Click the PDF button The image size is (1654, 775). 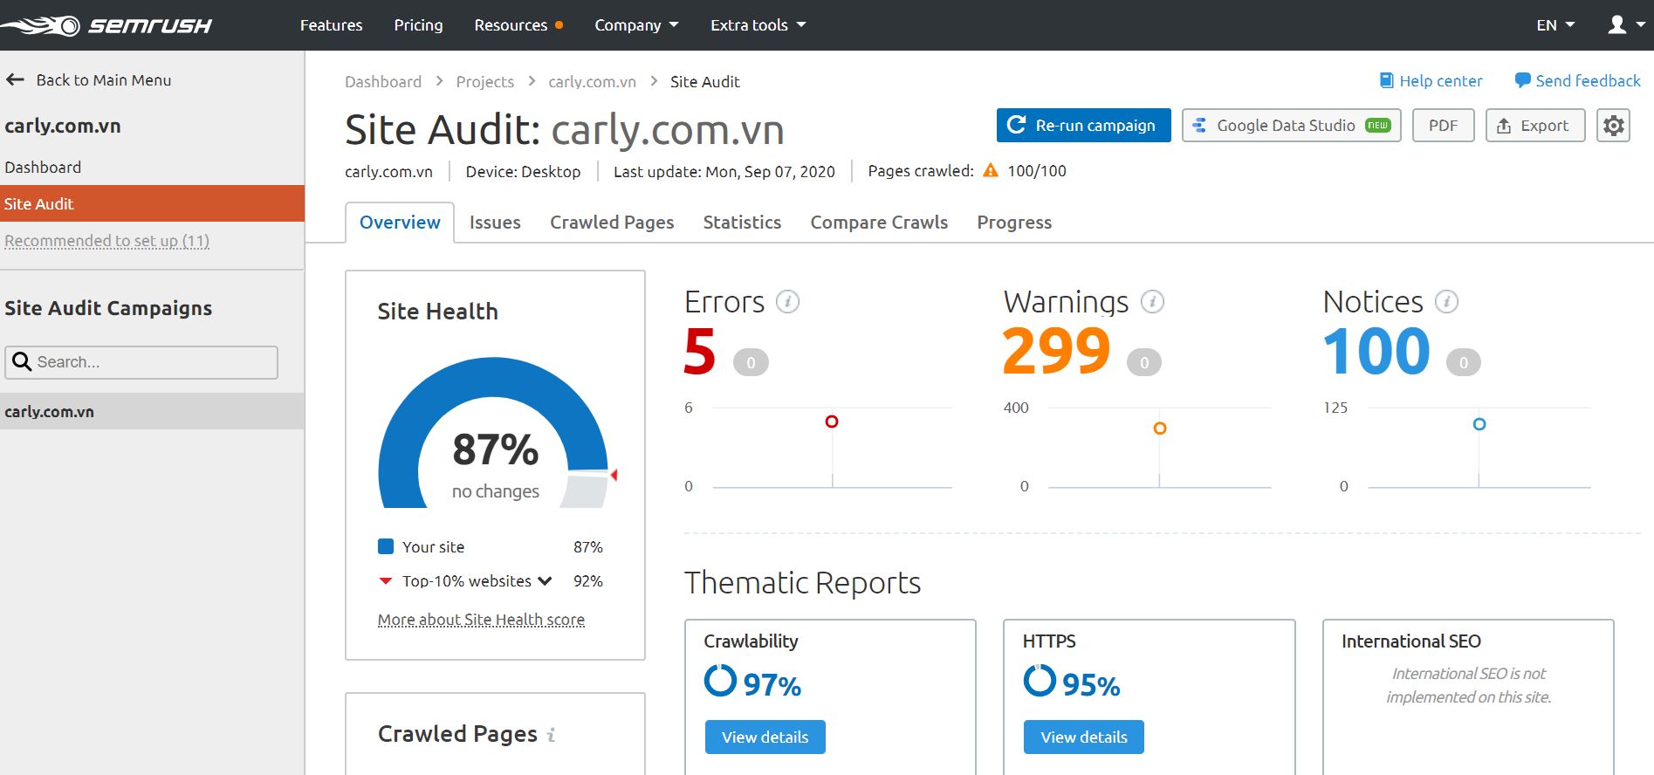coord(1443,126)
